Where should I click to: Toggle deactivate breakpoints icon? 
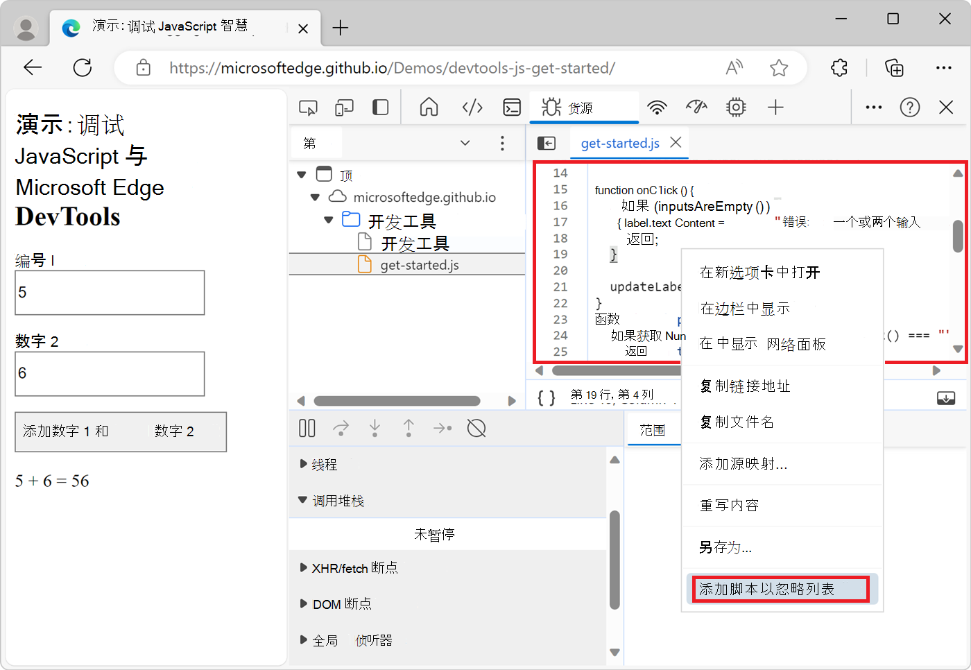coord(476,429)
